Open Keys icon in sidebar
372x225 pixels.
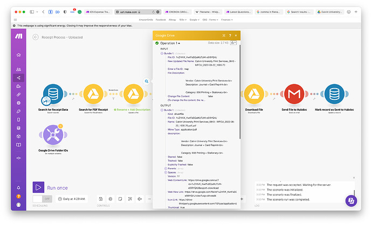[x=18, y=111]
